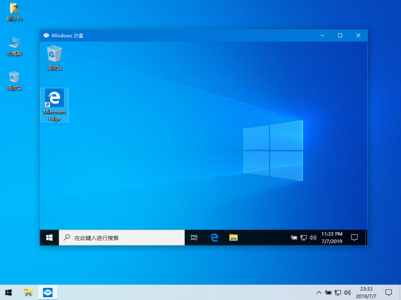Click the sandbox volume speaker icon
401x300 pixels.
tap(313, 238)
